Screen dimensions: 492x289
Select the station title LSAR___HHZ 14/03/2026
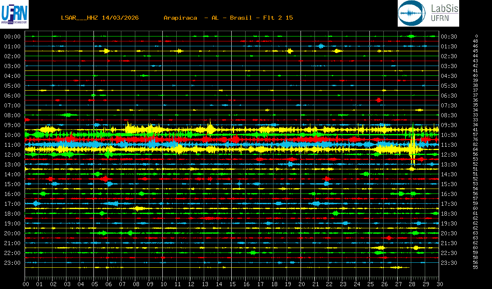click(x=100, y=18)
